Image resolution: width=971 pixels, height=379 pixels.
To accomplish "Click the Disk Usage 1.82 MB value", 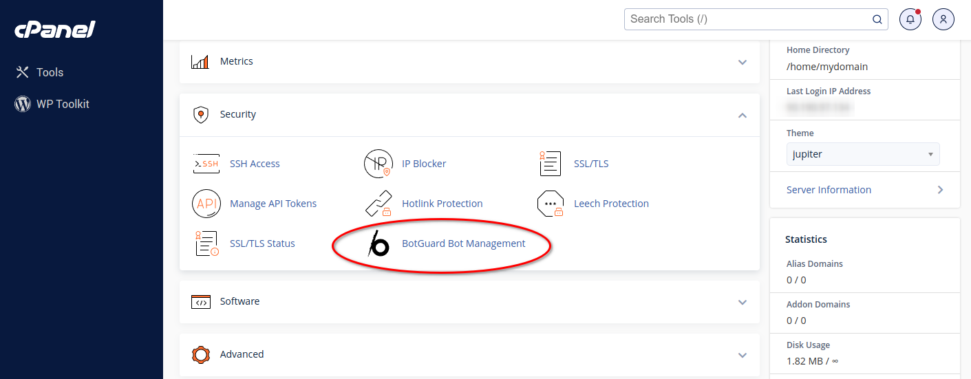I will (812, 360).
